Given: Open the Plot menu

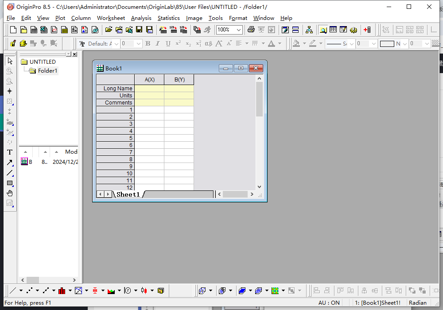Looking at the screenshot, I should tap(60, 18).
